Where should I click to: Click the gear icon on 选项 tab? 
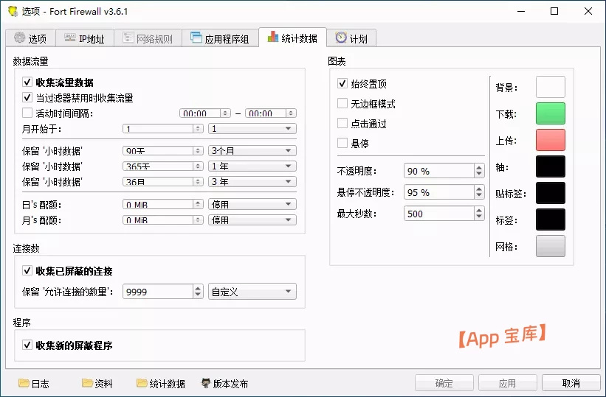[x=19, y=38]
